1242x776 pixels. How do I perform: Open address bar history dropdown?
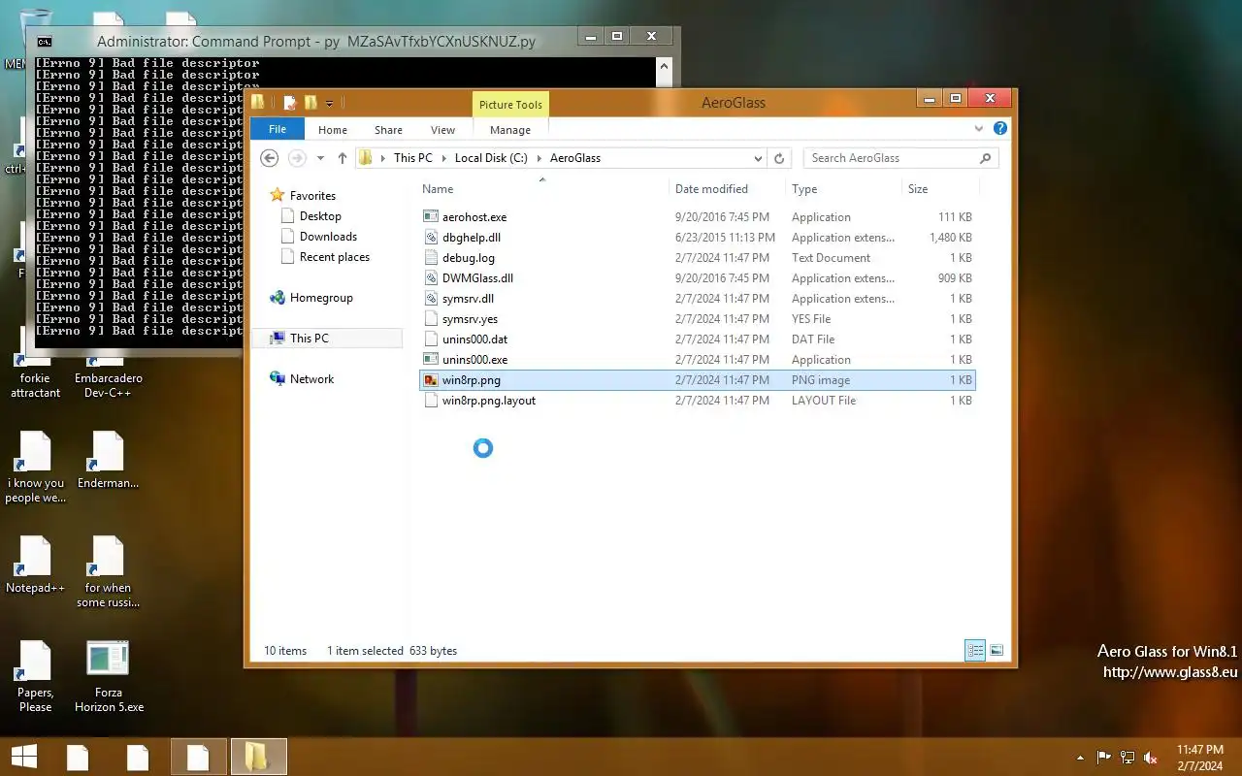coord(758,158)
